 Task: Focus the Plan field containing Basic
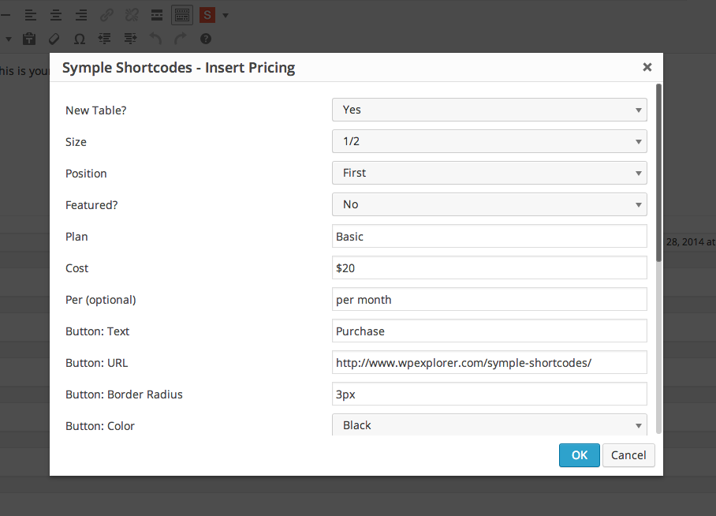tap(490, 236)
